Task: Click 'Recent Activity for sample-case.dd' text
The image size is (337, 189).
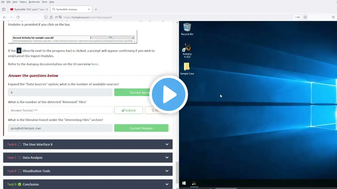Action: 33,38
